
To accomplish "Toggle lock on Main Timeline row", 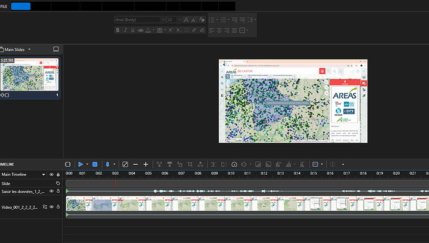I will point(58,175).
